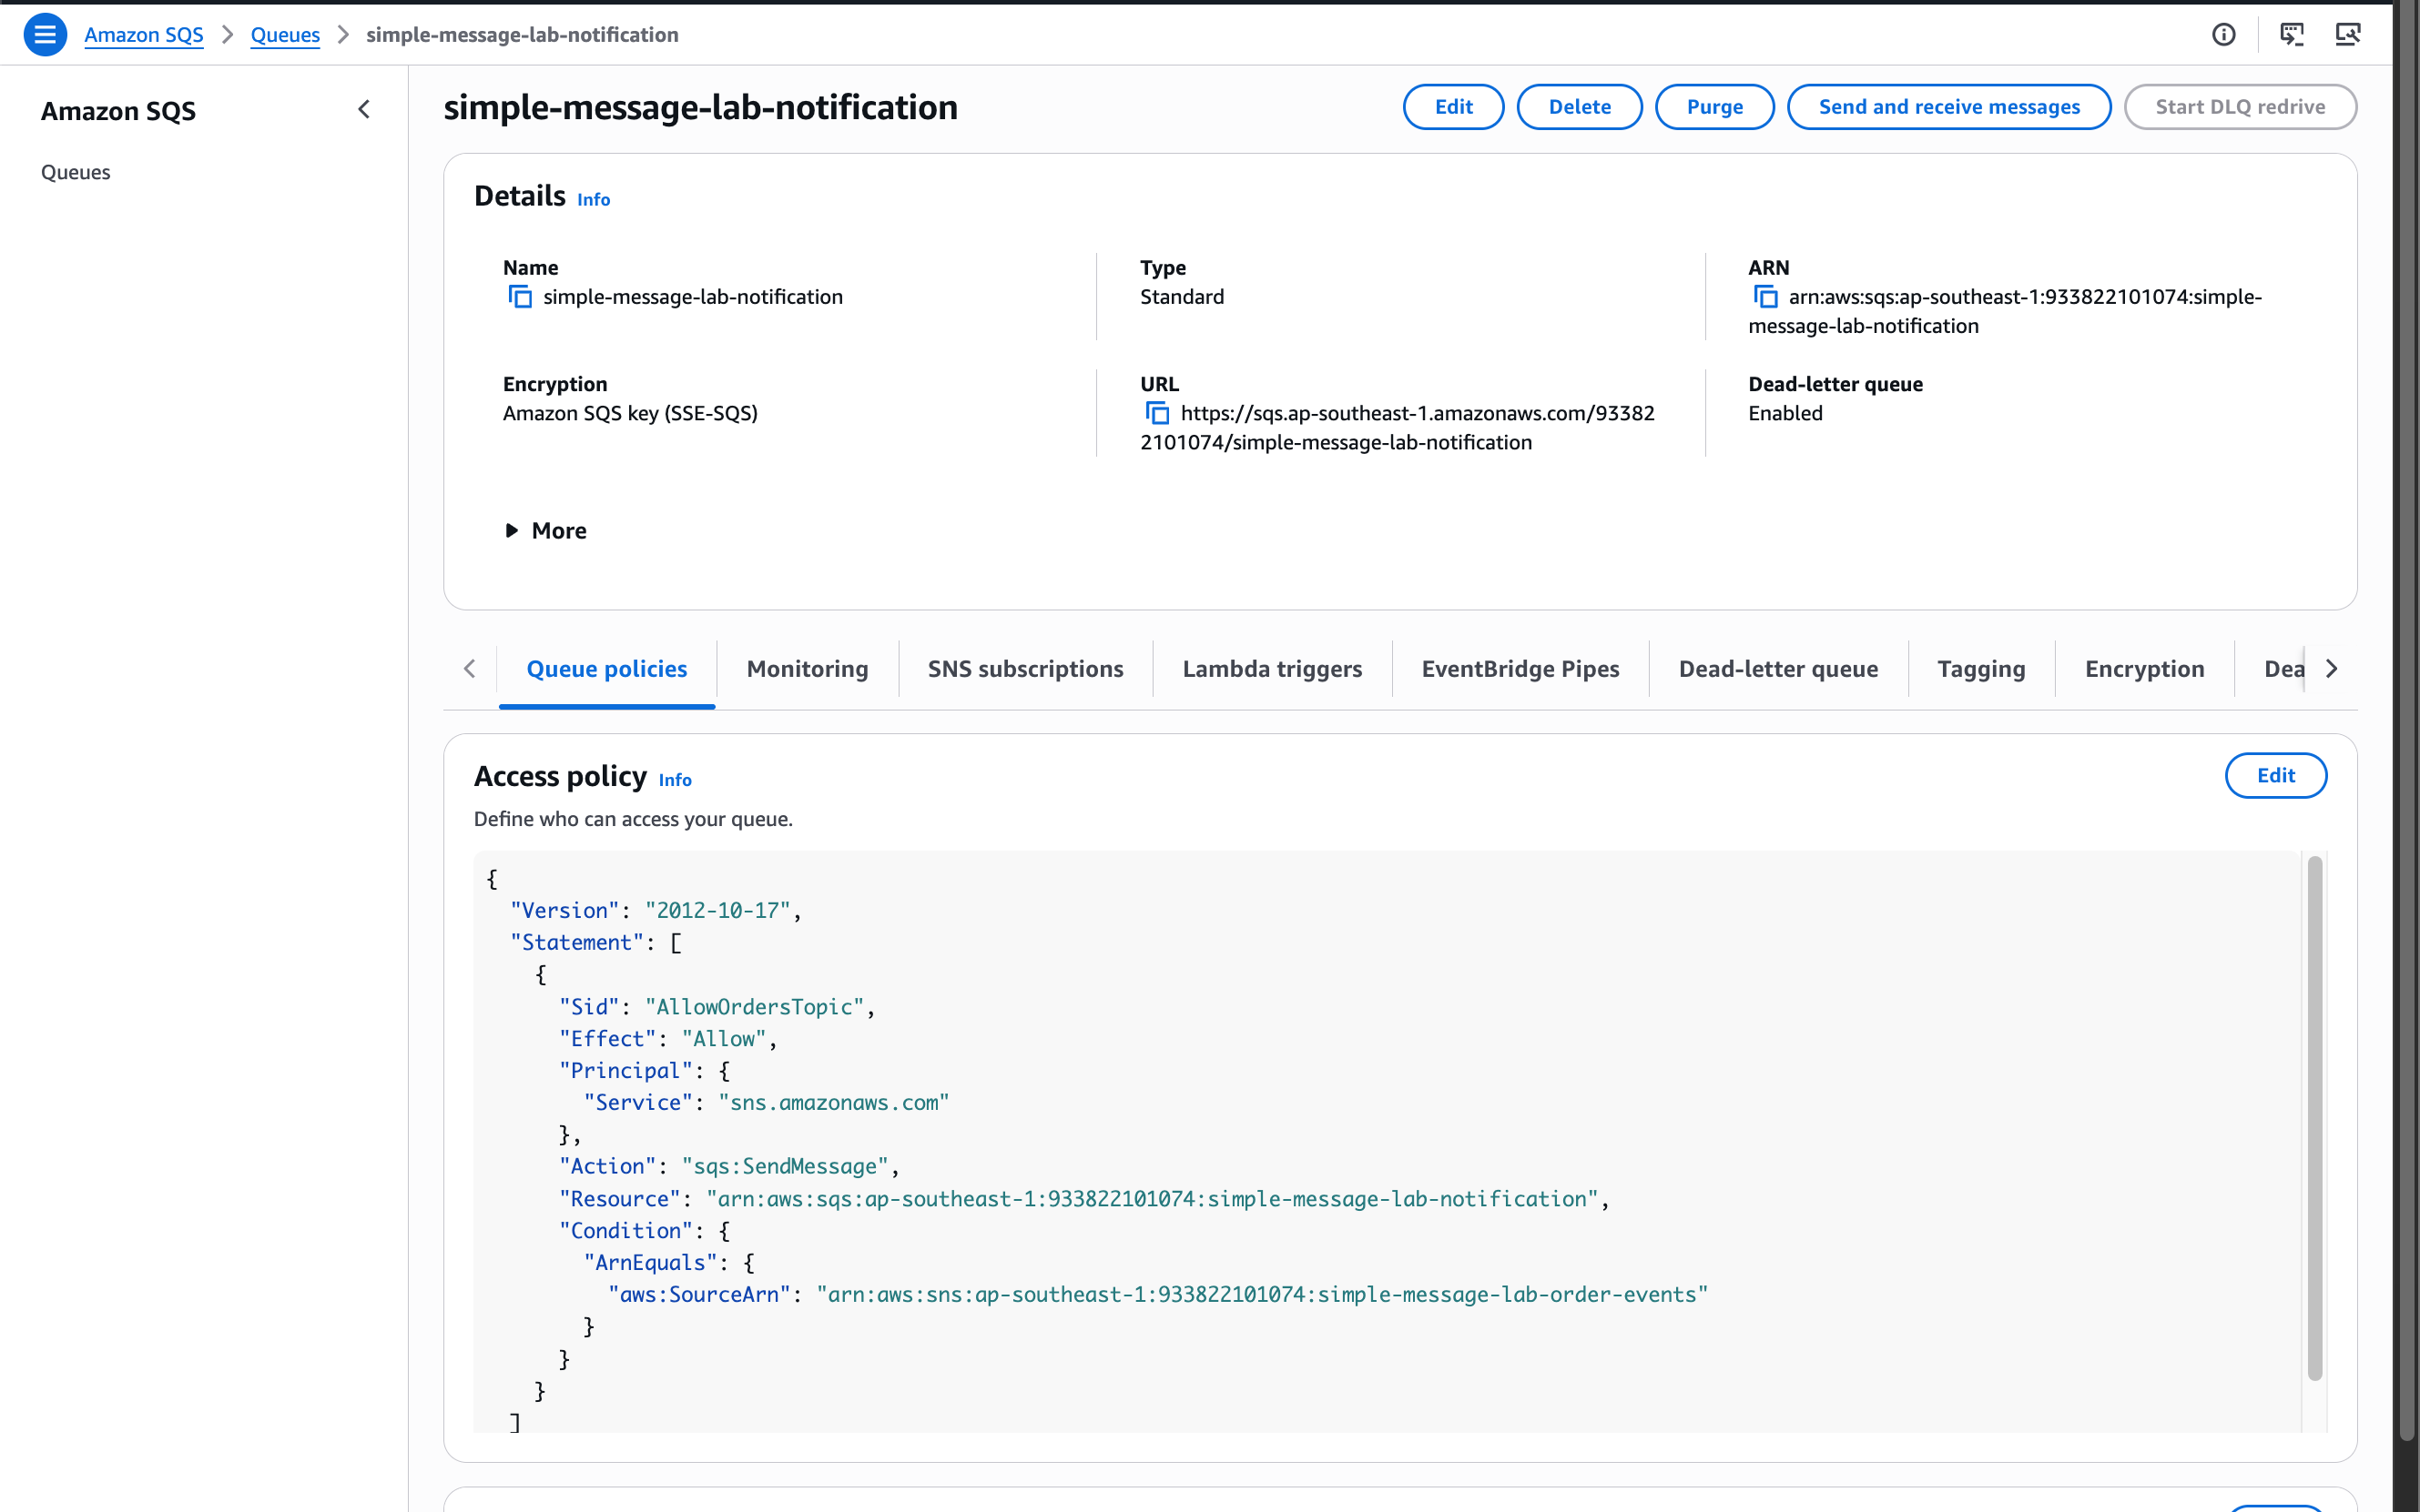The image size is (2420, 1512).
Task: Open the info panel circle icon
Action: point(2224,35)
